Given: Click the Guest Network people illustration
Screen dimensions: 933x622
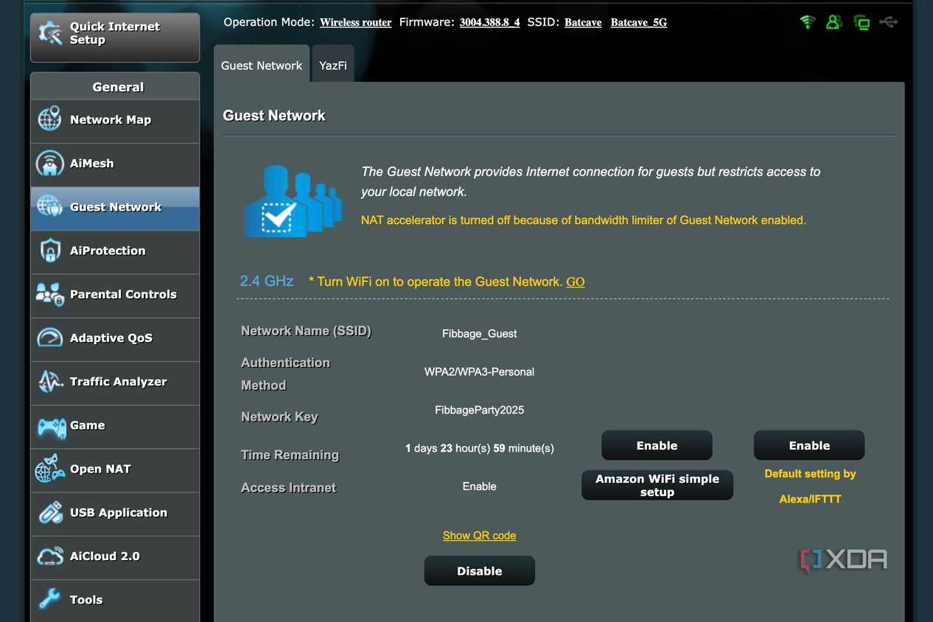Looking at the screenshot, I should (293, 200).
